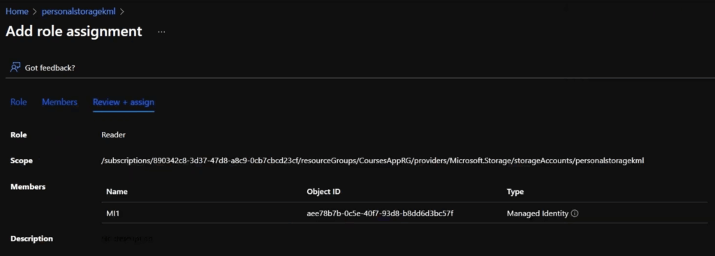Click the Got feedback? link
Viewport: 715px width, 256px height.
pos(50,68)
